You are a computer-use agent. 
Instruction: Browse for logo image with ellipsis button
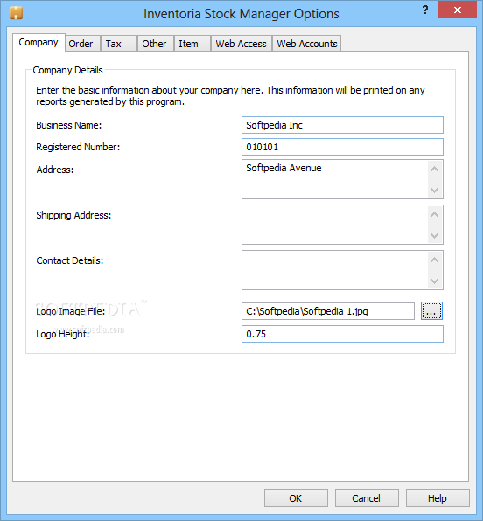tap(431, 311)
